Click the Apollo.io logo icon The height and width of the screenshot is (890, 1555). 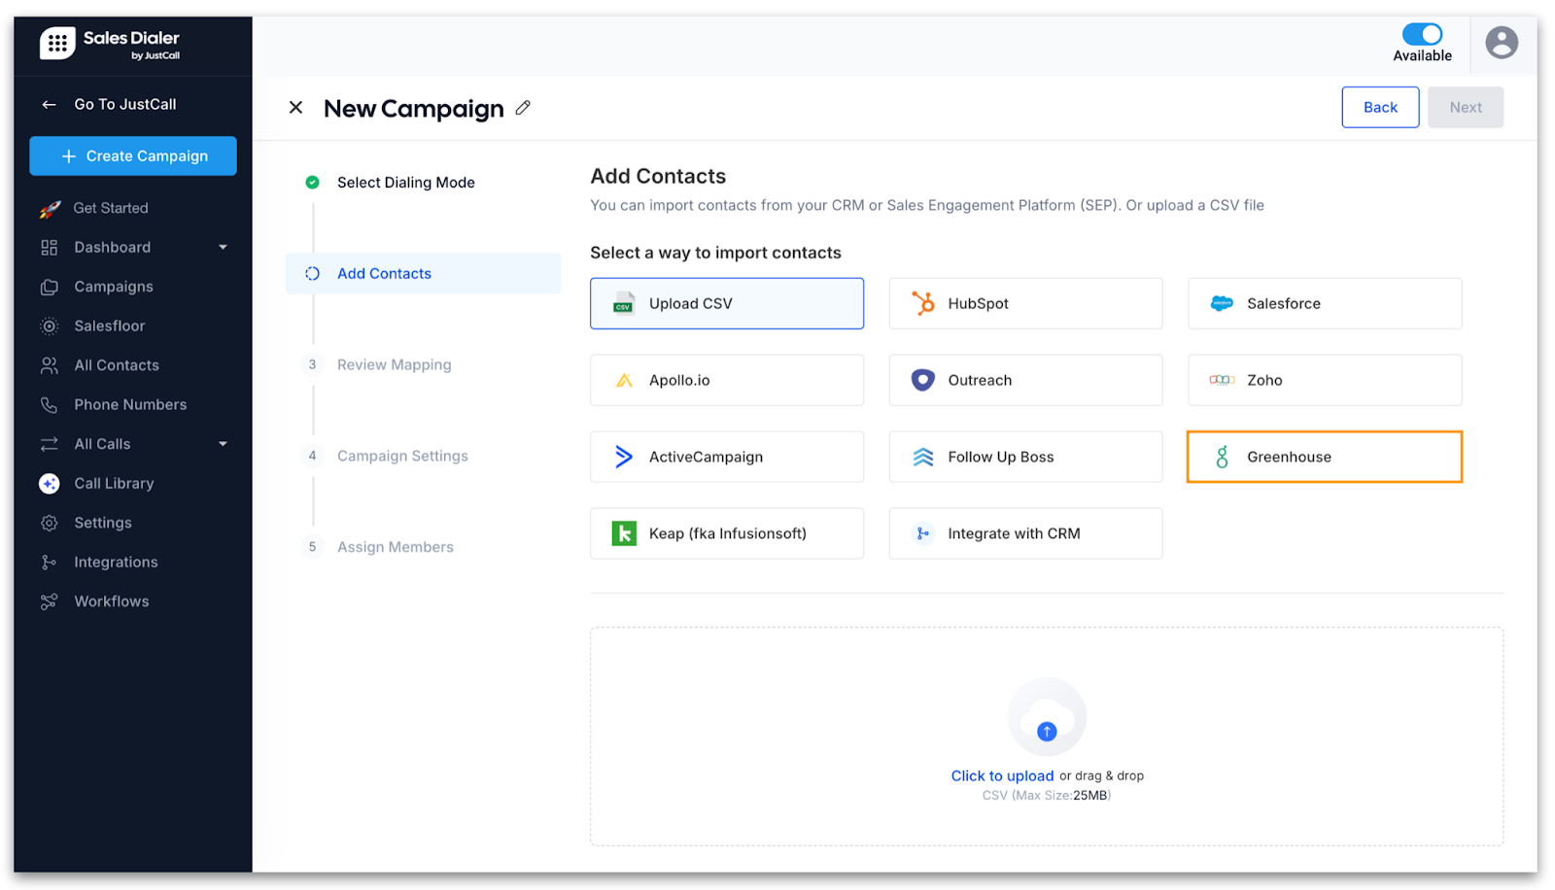tap(624, 380)
